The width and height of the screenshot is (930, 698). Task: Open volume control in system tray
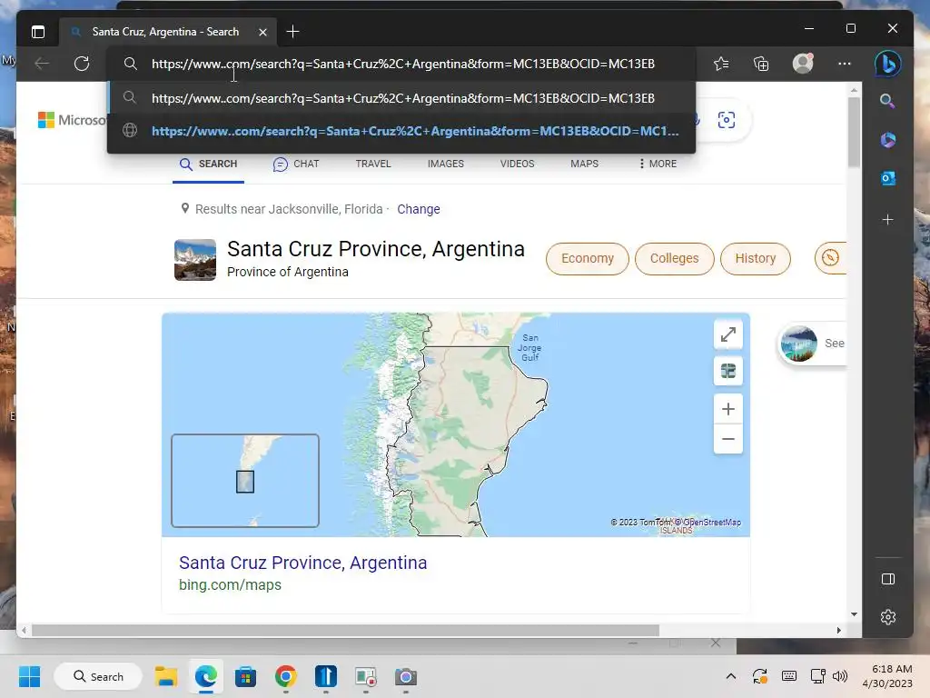pyautogui.click(x=839, y=676)
